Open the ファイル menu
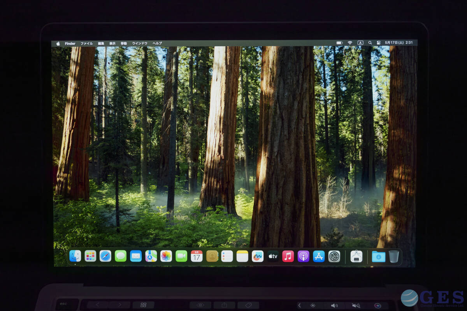The image size is (467, 311). coord(86,44)
